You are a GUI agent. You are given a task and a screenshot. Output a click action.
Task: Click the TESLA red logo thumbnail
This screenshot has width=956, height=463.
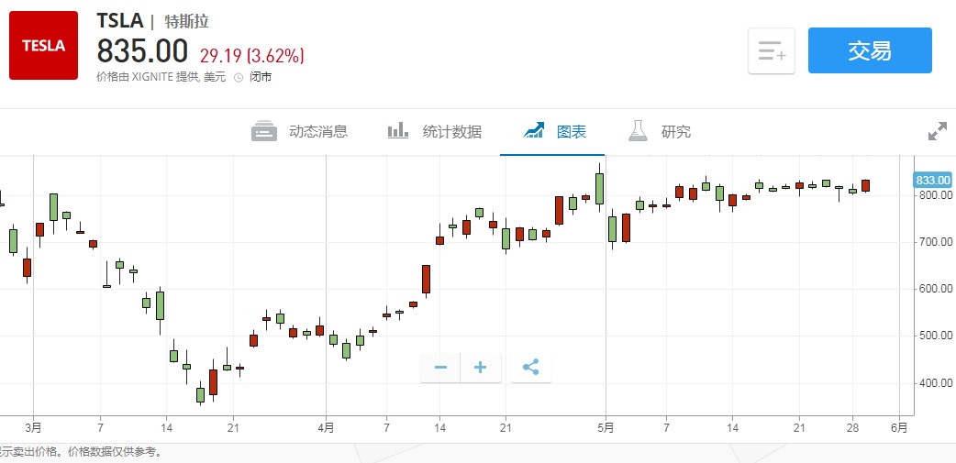(x=44, y=46)
